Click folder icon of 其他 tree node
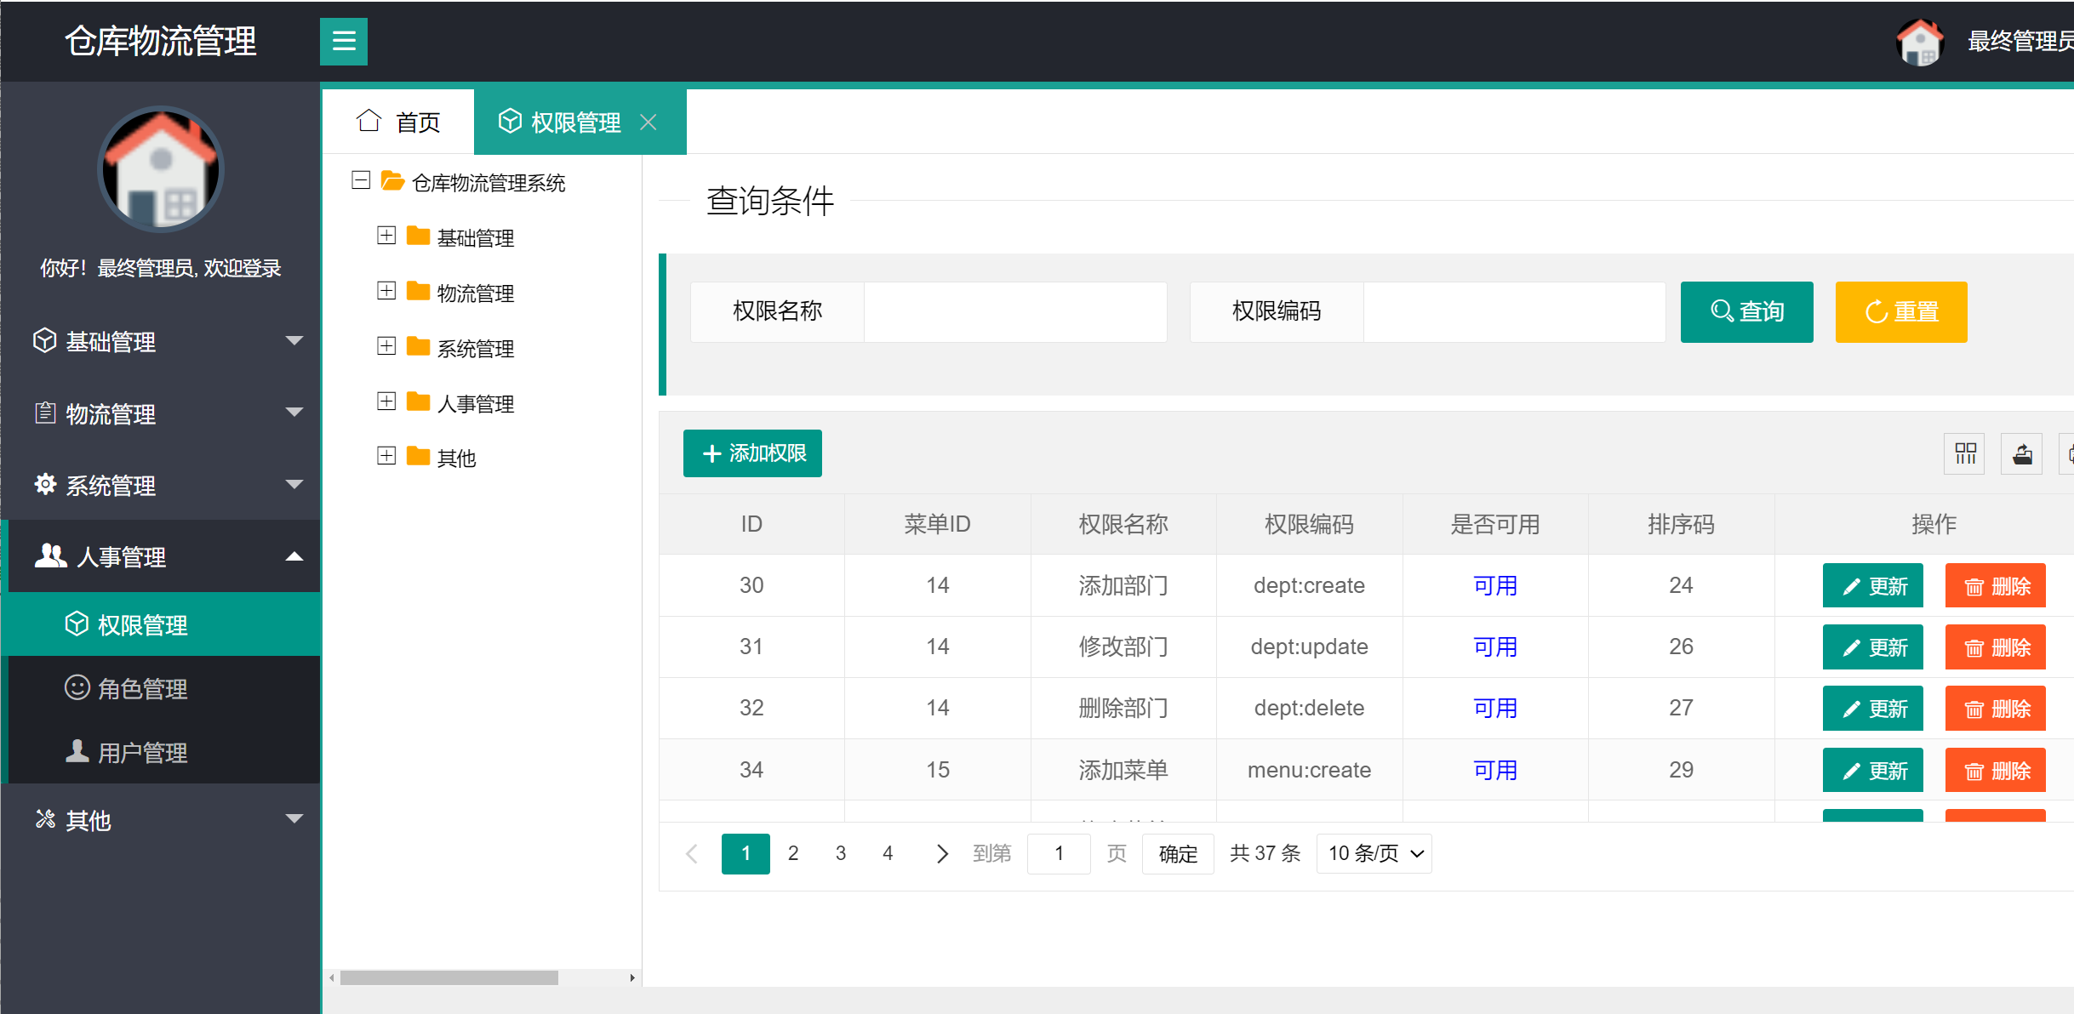Viewport: 2074px width, 1014px height. coord(418,456)
